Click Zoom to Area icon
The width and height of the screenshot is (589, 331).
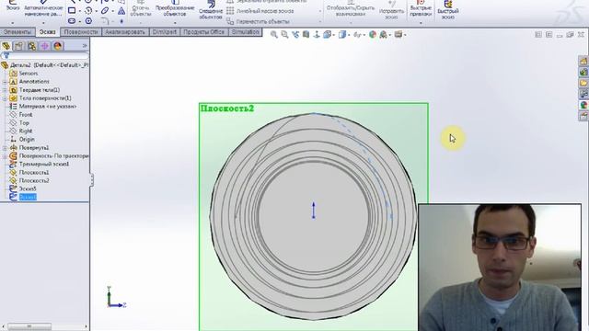(x=284, y=35)
